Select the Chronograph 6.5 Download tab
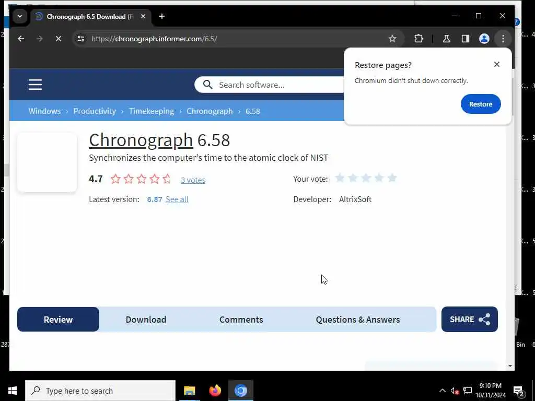Screen dimensions: 535x401 coord(91,16)
